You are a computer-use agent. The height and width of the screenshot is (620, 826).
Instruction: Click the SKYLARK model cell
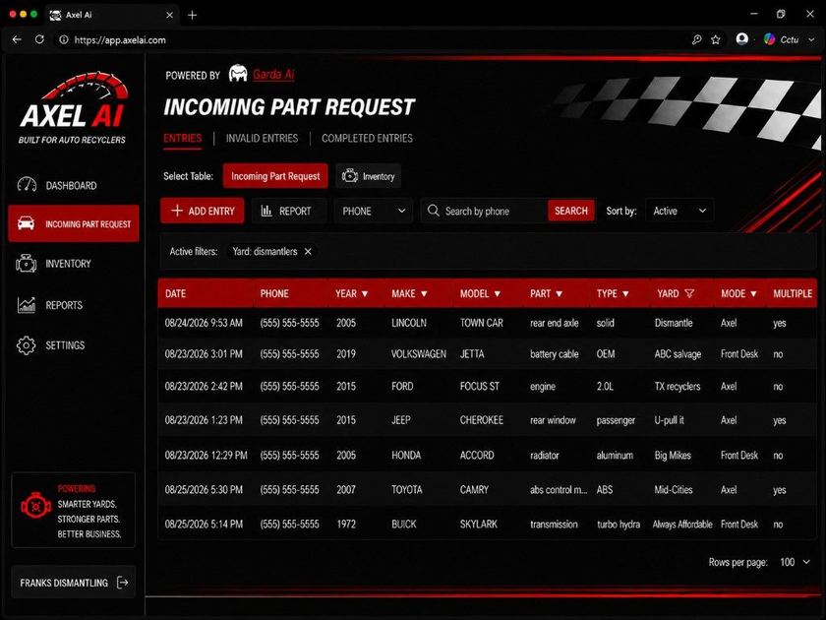(478, 524)
